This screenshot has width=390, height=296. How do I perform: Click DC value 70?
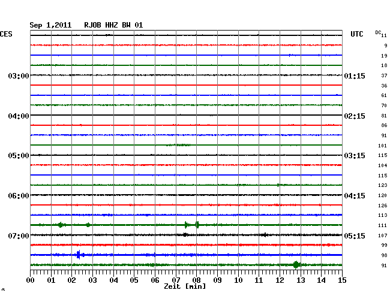tap(384, 105)
